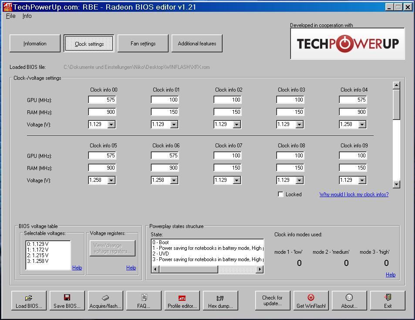Click Clock info 00 GPU MHz field
This screenshot has width=415, height=320.
click(102, 99)
